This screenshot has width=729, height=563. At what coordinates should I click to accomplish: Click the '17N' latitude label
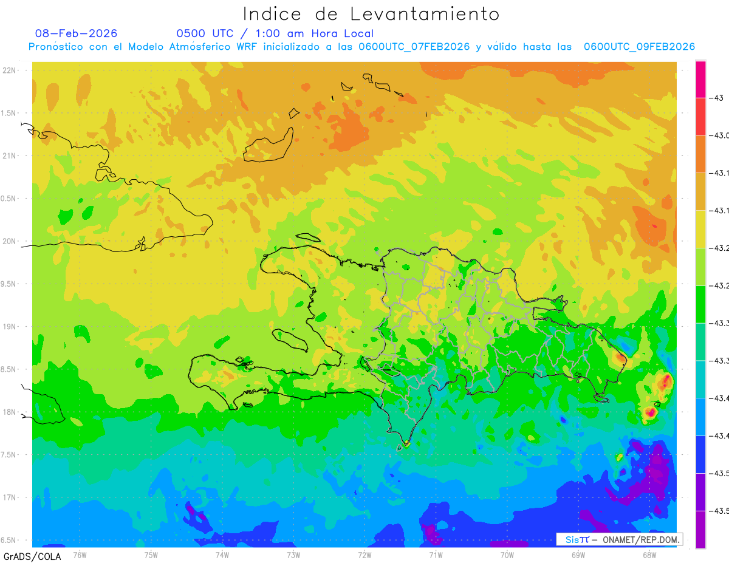[10, 497]
